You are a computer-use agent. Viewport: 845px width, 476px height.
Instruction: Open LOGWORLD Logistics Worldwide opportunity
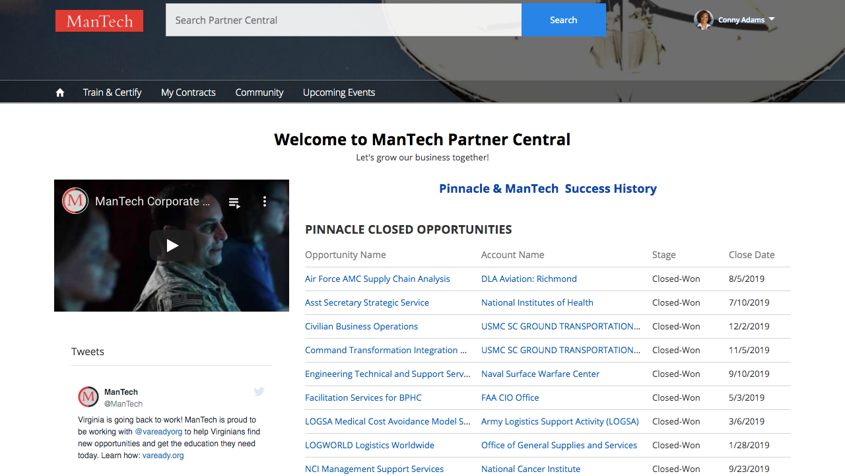tap(370, 445)
